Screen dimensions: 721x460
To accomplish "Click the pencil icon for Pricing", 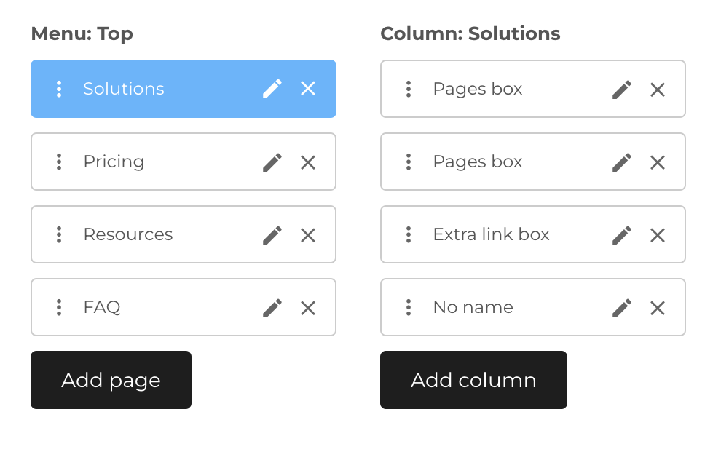I will pos(272,162).
